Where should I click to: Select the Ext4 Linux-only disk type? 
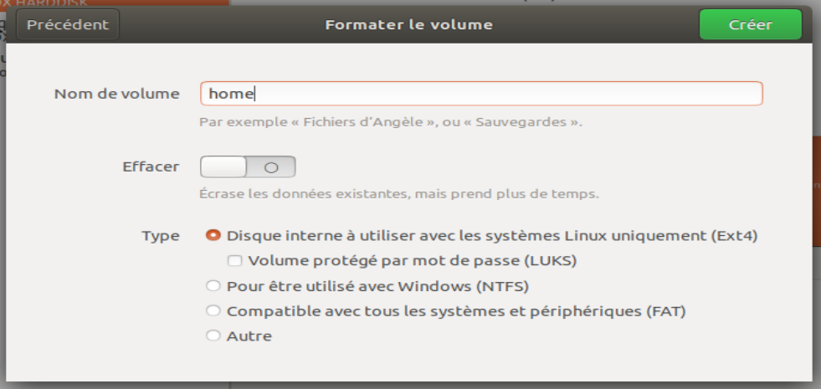click(213, 236)
